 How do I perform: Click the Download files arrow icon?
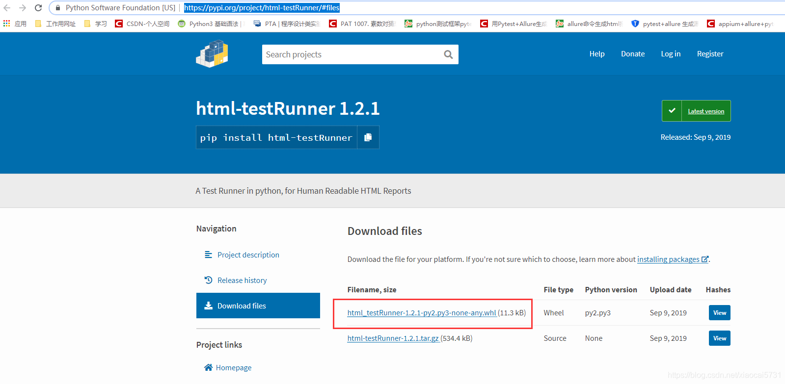click(x=208, y=306)
